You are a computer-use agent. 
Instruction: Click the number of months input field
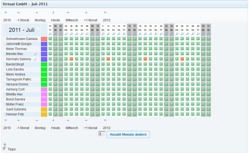point(102,134)
